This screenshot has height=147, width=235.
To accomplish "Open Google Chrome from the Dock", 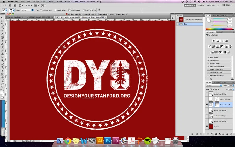I will (x=68, y=141).
